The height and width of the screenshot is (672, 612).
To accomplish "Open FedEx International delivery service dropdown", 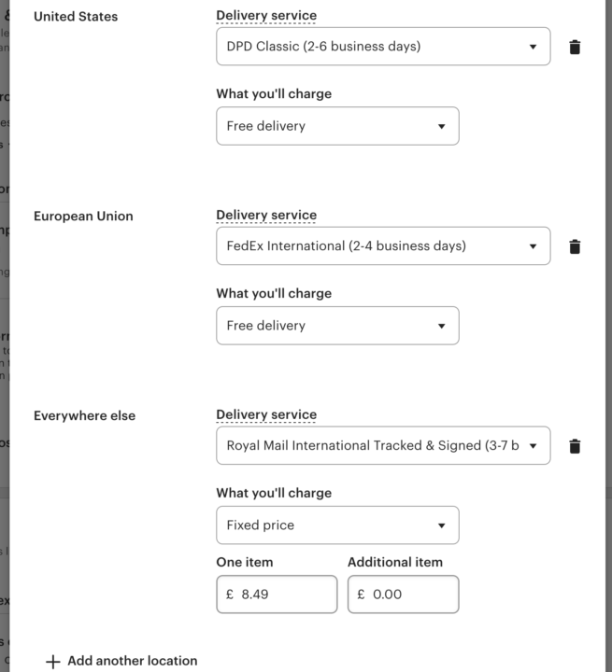I will coord(382,246).
